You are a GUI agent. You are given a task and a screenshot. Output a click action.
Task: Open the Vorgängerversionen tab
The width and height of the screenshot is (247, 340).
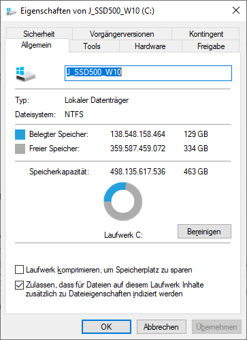pos(122,34)
